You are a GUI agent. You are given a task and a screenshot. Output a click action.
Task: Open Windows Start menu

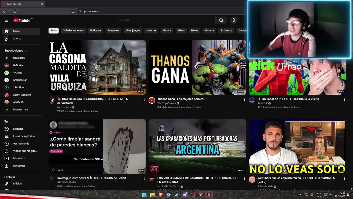[x=144, y=195]
